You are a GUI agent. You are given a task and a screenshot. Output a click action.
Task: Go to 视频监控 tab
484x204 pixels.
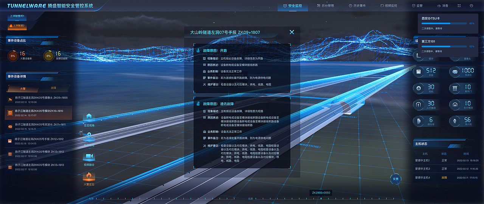389,6
